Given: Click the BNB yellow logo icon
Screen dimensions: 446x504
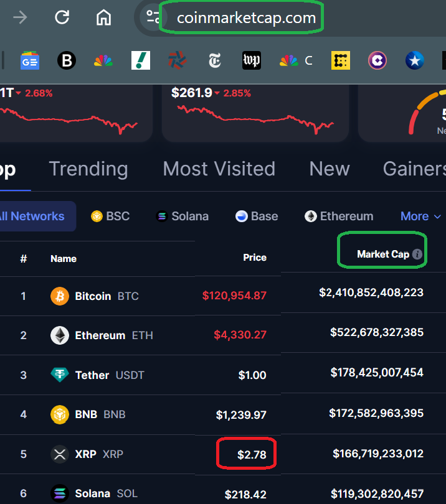Looking at the screenshot, I should pyautogui.click(x=60, y=414).
